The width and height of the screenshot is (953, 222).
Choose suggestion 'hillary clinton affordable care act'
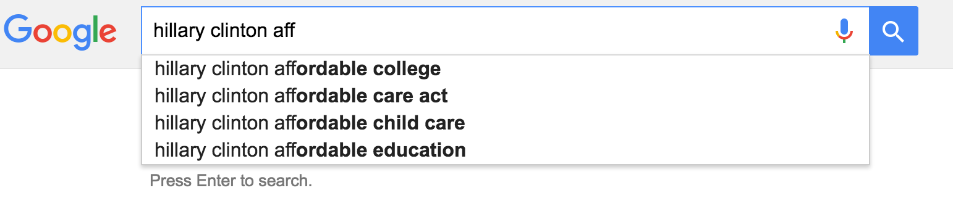506,96
